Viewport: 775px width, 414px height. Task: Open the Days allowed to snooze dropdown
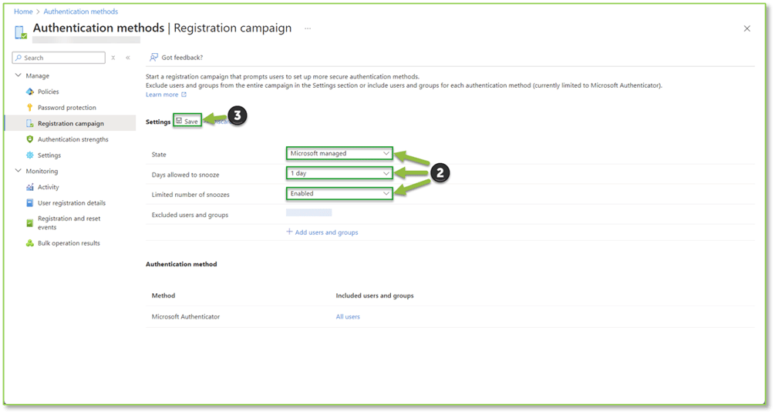coord(339,173)
